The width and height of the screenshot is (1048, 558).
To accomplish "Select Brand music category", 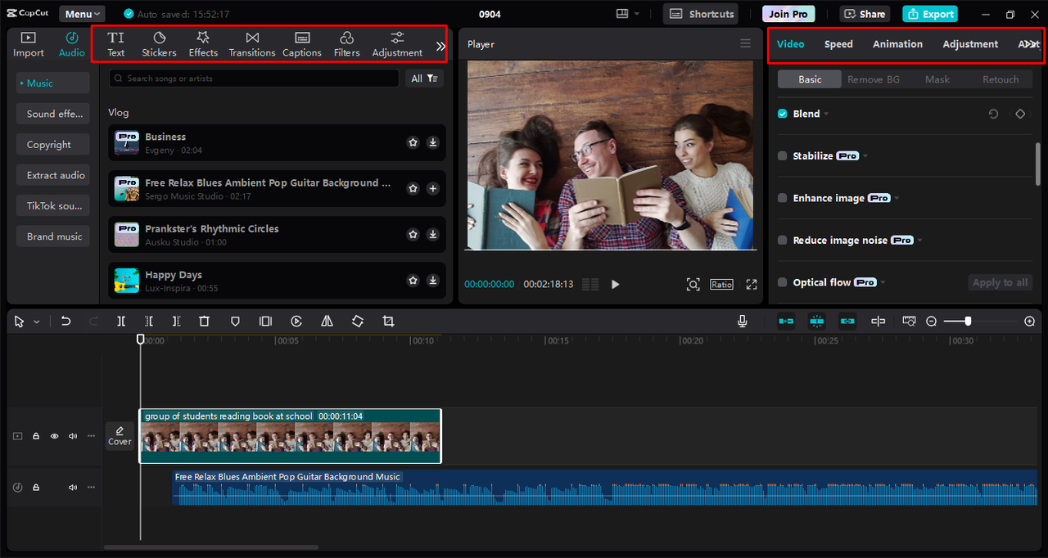I will pos(53,236).
